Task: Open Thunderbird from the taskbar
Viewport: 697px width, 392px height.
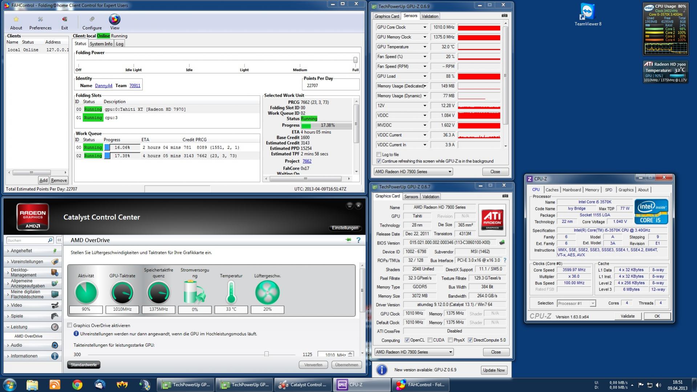Action: tap(100, 384)
